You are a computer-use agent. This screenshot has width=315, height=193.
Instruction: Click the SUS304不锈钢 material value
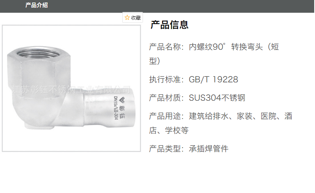point(217,98)
